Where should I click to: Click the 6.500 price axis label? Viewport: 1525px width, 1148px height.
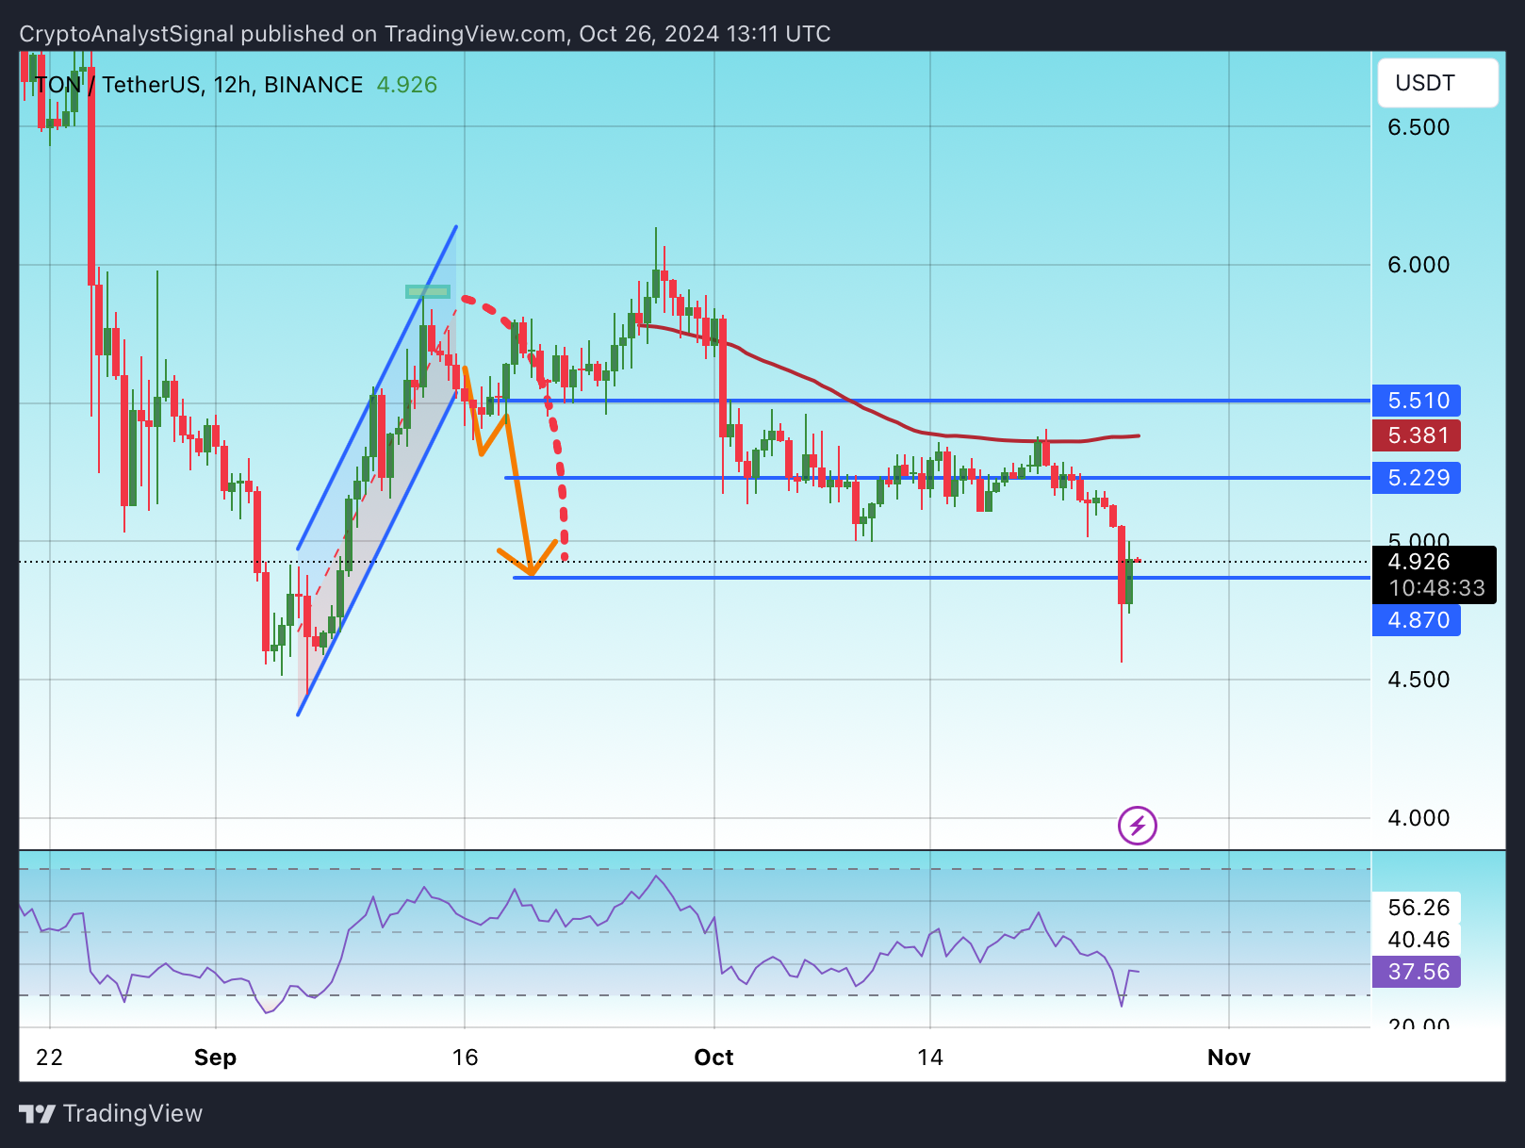tap(1418, 127)
